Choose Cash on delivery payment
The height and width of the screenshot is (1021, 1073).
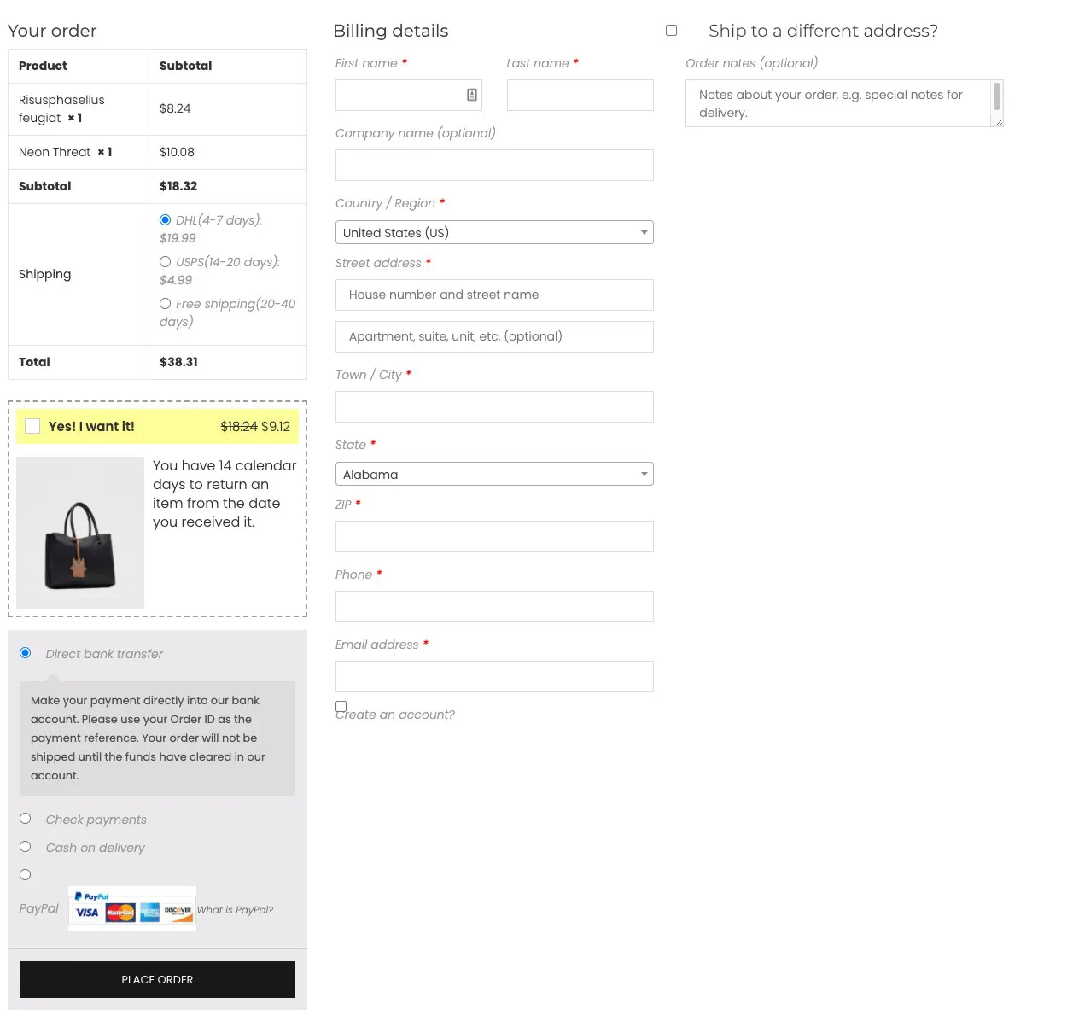(x=26, y=847)
